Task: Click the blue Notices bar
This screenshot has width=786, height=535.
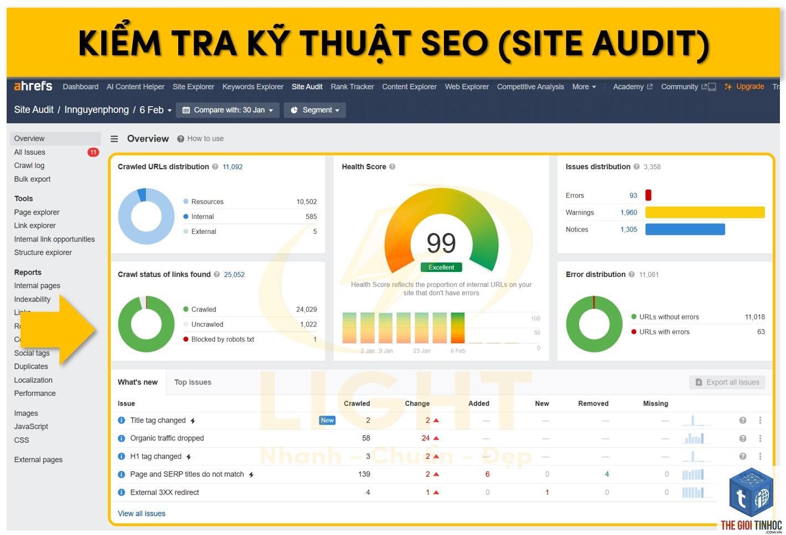Action: click(x=685, y=229)
